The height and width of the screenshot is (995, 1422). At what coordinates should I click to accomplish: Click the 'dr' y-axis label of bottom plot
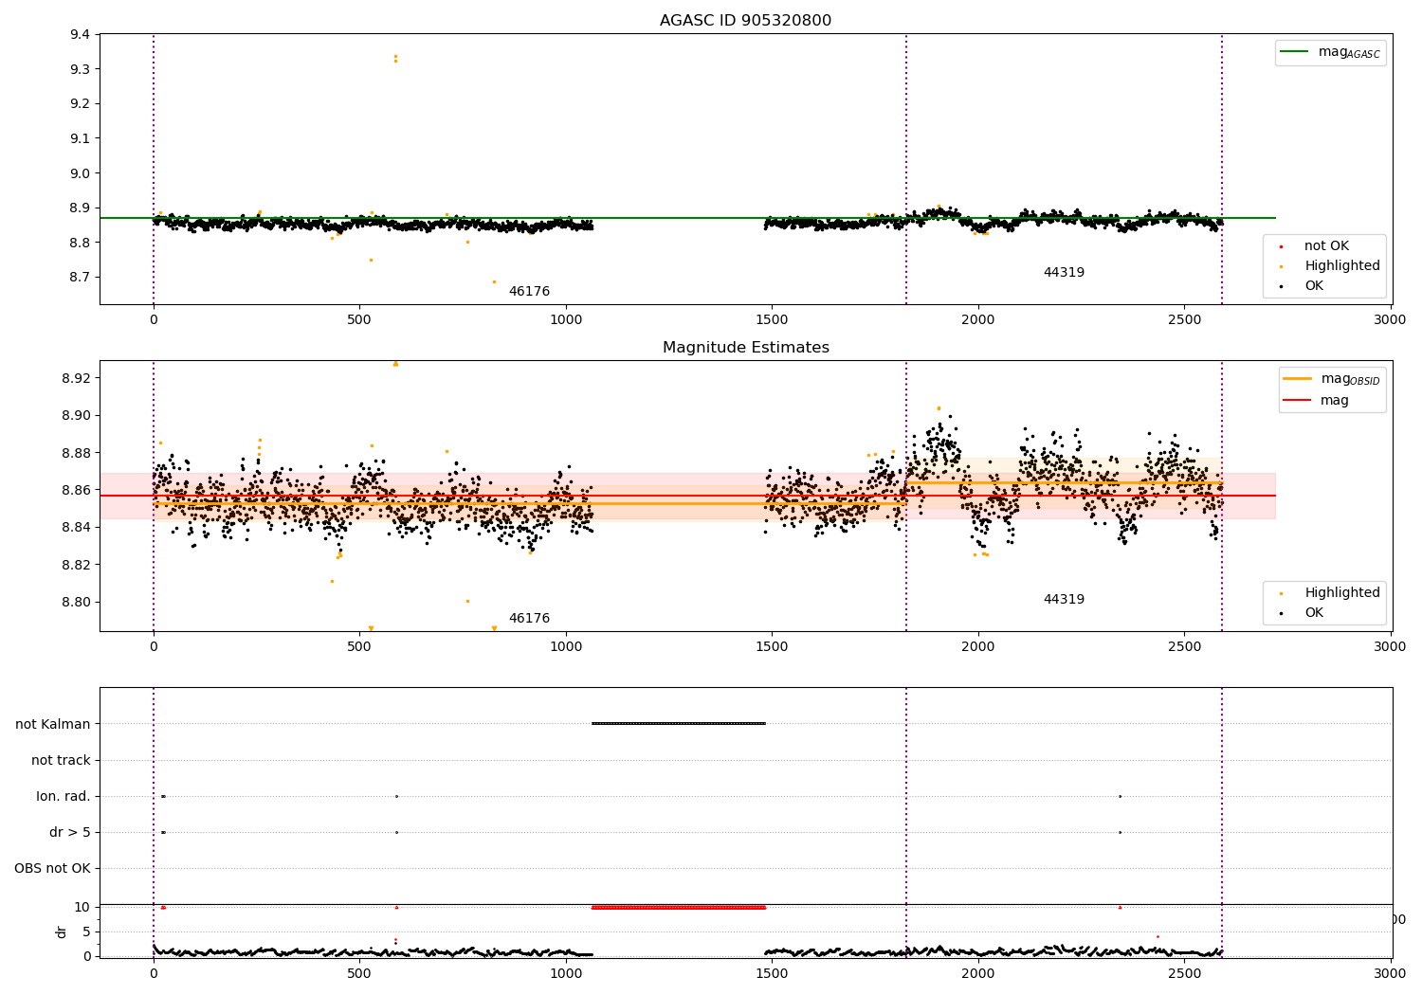coord(62,932)
